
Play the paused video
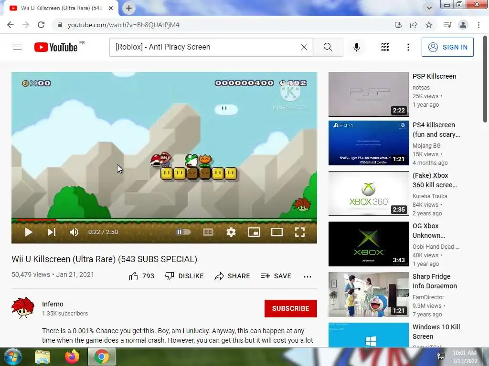point(28,232)
